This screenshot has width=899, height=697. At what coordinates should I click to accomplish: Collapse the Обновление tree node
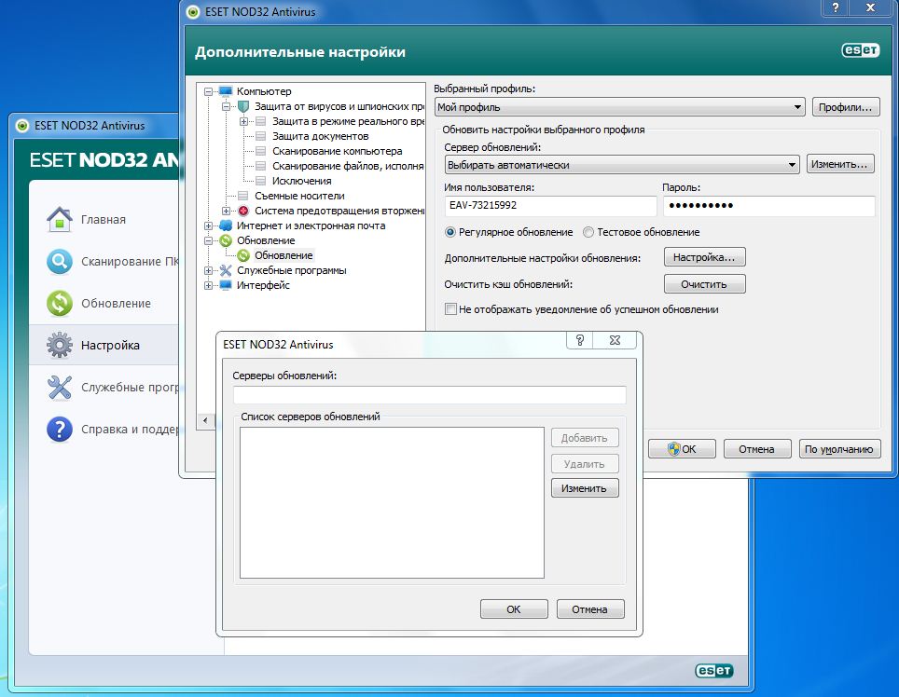pos(208,240)
